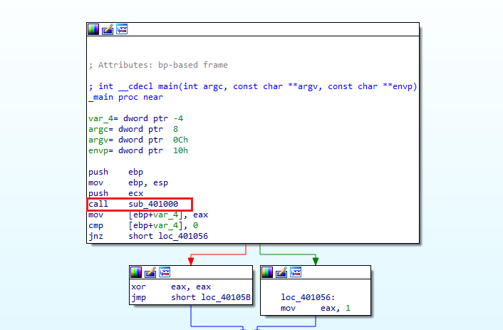Select the argv variable definition line
The width and height of the screenshot is (503, 330).
[138, 140]
